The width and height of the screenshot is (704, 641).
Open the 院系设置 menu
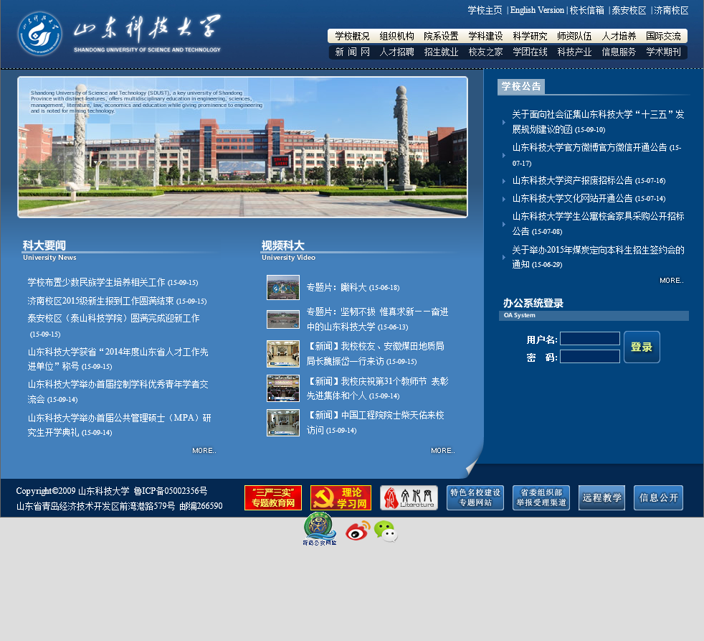(441, 36)
